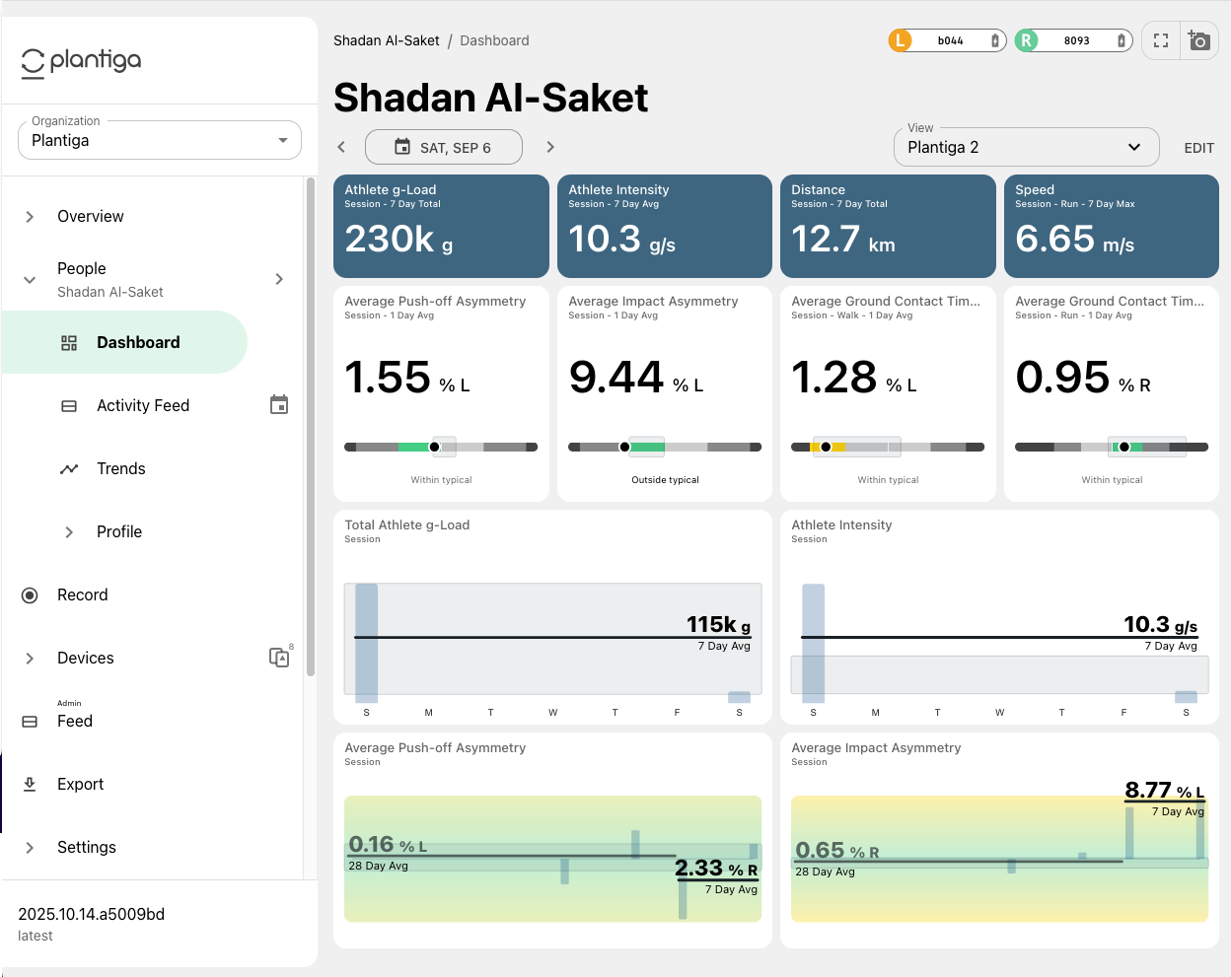Go to previous day
The height and width of the screenshot is (977, 1231).
(341, 147)
